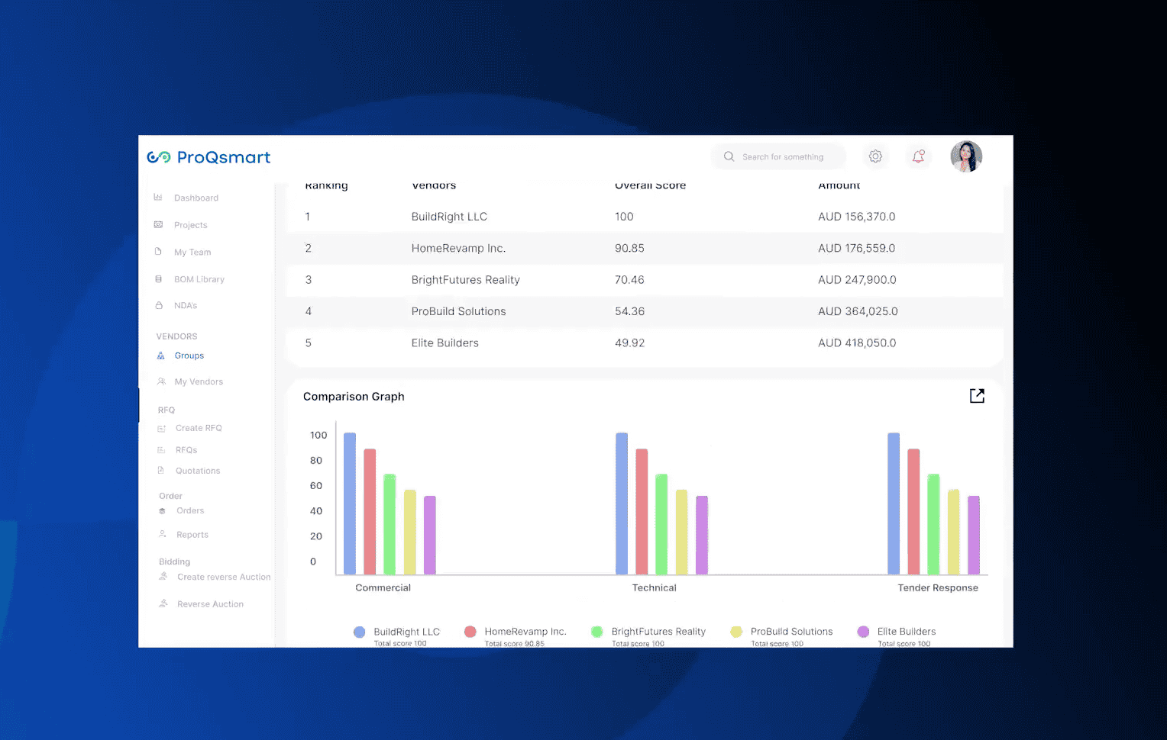This screenshot has height=740, width=1167.
Task: Click the Reports sidebar icon
Action: coord(162,534)
